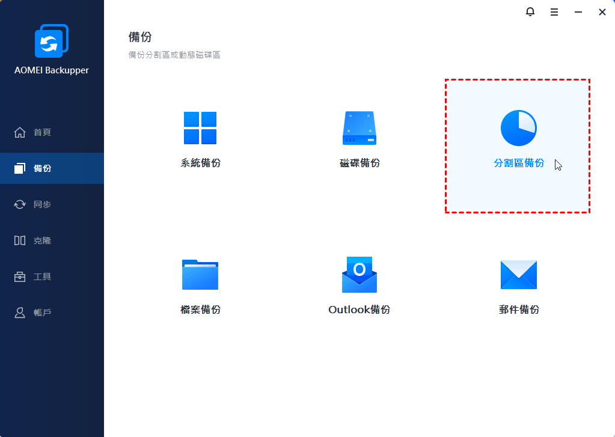Click the 分割區備份 pie chart icon

coord(519,128)
